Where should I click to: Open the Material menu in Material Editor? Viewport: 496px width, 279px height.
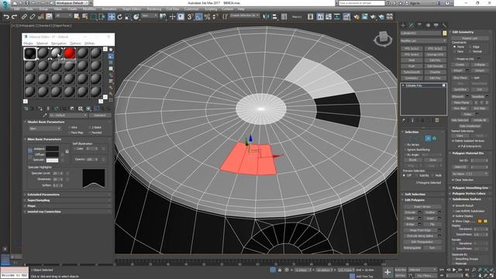(42, 43)
